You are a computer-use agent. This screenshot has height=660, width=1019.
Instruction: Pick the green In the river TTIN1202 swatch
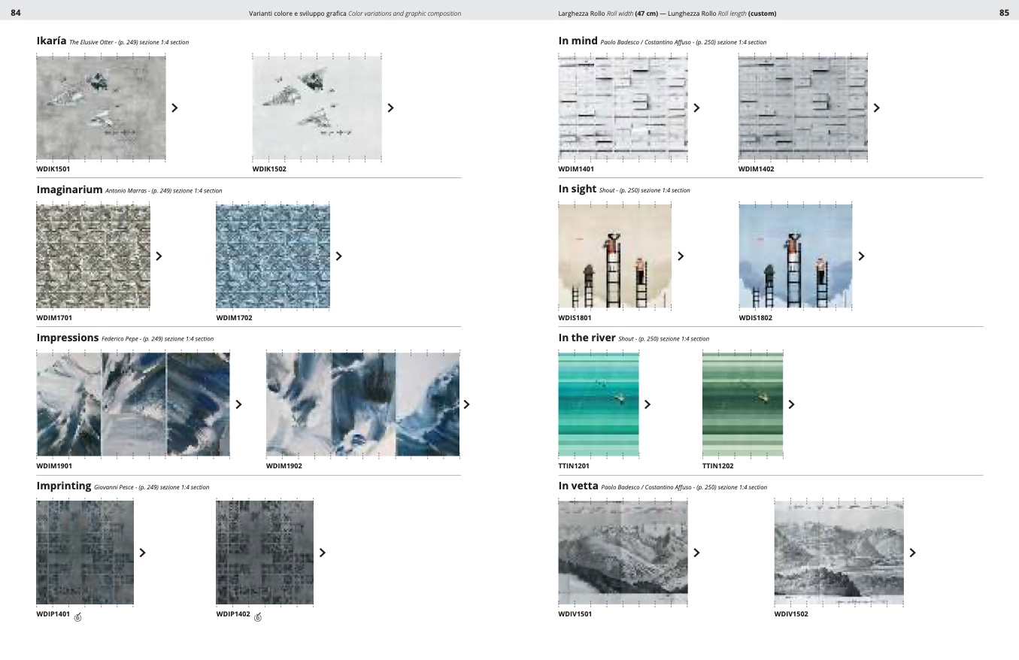point(742,404)
